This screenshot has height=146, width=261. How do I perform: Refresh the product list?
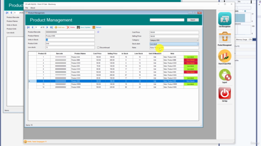97,27
